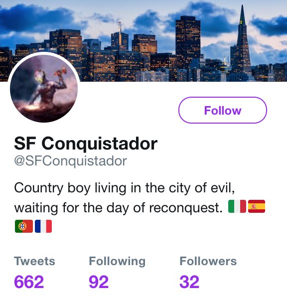
Task: Select the SF Conquistador display name
Action: [86, 144]
